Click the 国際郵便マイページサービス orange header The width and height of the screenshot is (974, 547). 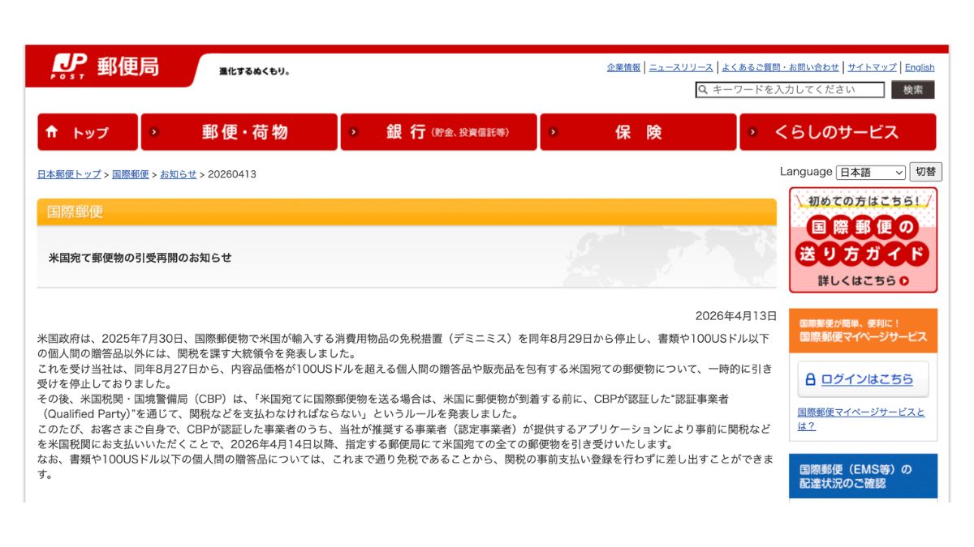click(x=863, y=331)
